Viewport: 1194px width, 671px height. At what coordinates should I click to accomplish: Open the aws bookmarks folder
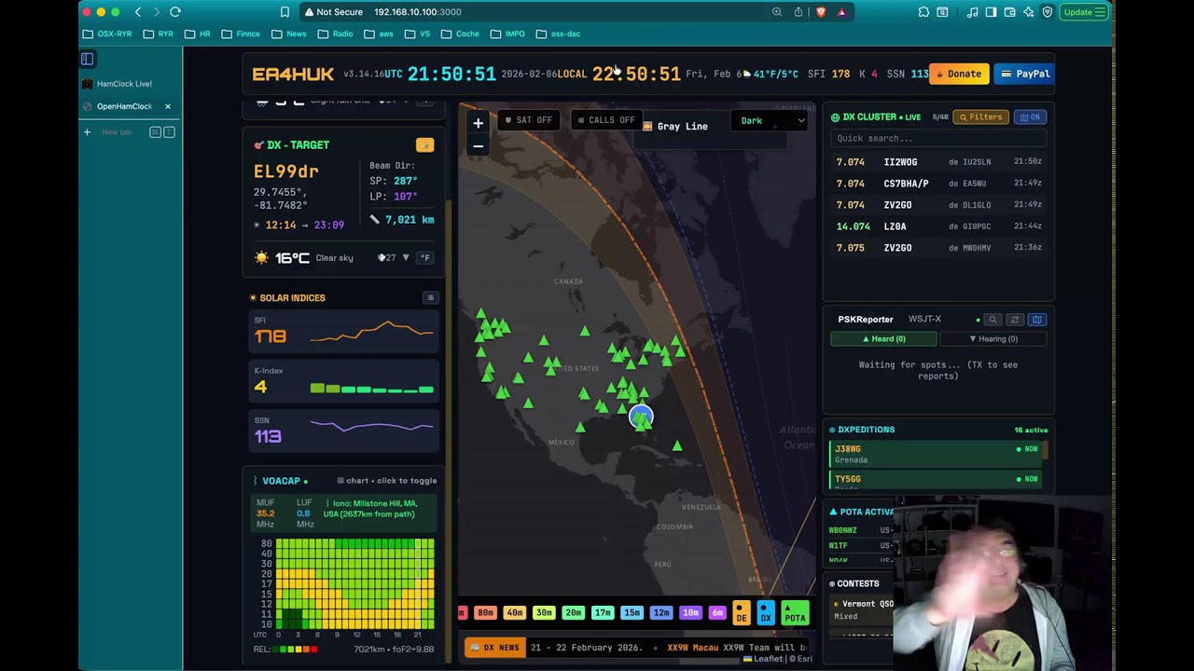(x=378, y=34)
